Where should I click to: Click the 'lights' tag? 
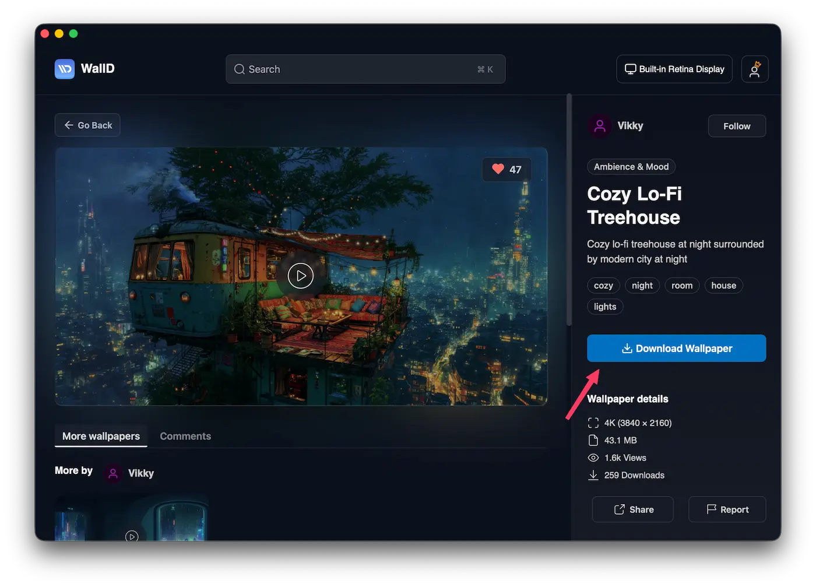(x=604, y=307)
